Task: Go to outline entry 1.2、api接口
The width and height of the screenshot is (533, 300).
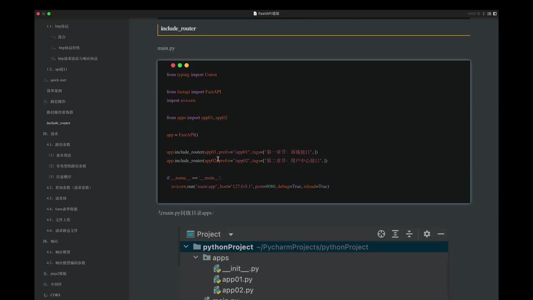Action: point(57,69)
